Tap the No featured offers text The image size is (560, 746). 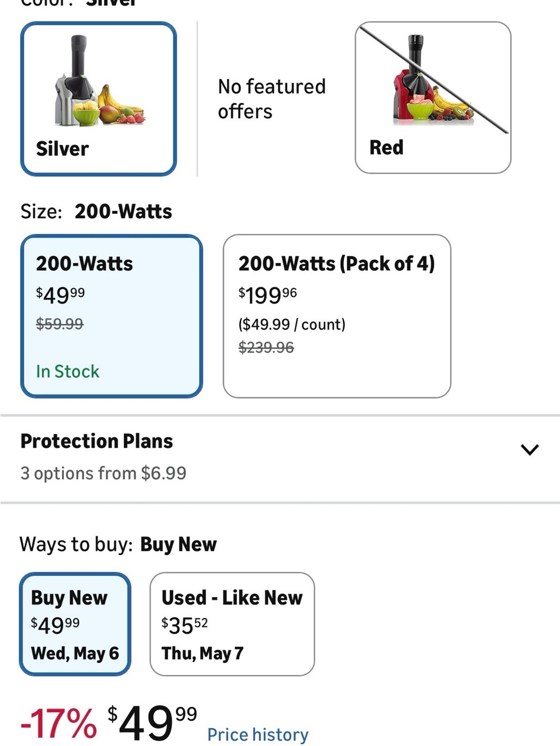point(272,99)
